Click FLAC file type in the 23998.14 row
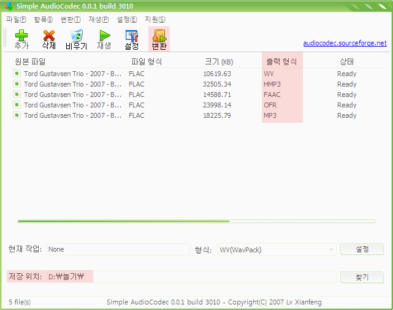This screenshot has height=310, width=393. [x=137, y=105]
